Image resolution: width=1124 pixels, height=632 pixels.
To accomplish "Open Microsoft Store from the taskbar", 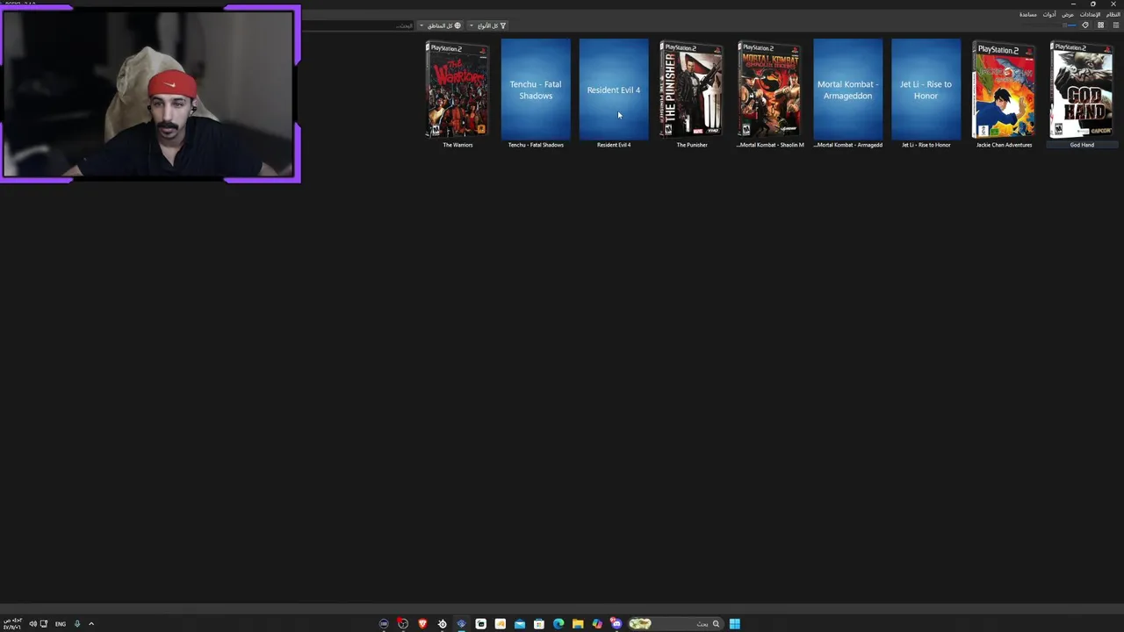I will [x=539, y=623].
